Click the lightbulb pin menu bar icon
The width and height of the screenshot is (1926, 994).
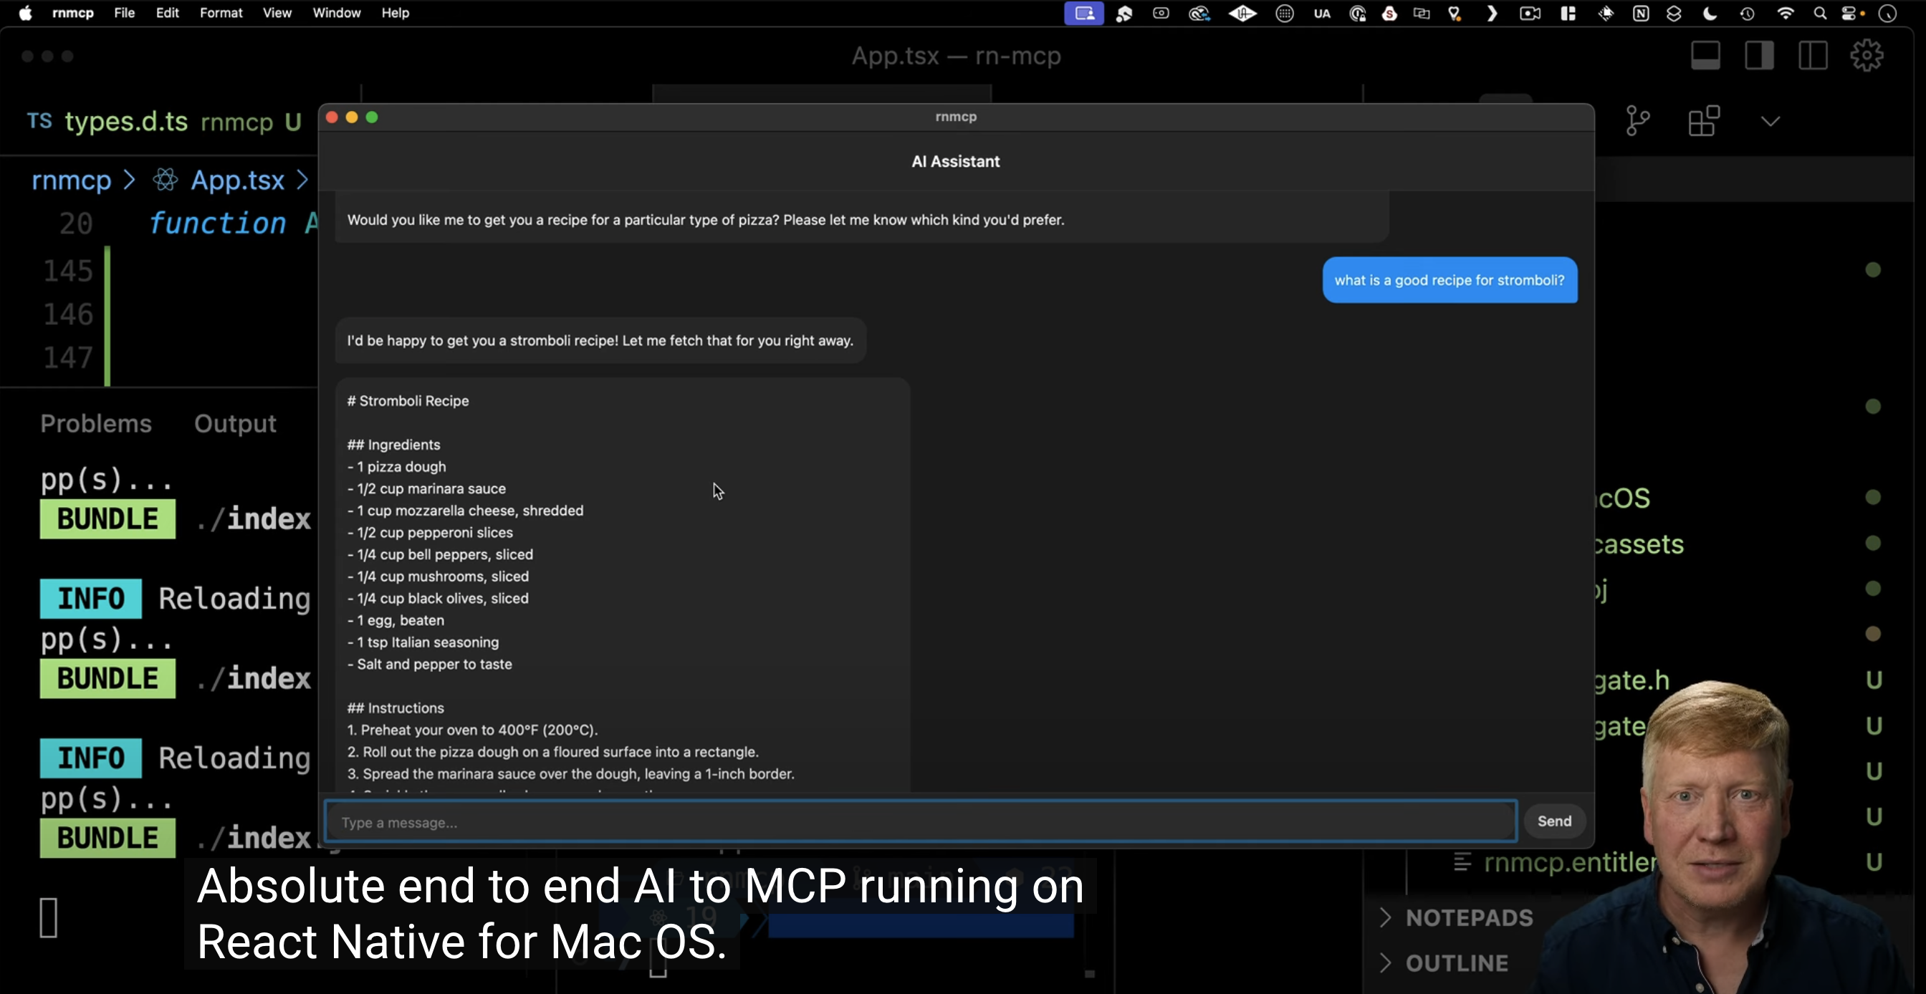(1455, 13)
